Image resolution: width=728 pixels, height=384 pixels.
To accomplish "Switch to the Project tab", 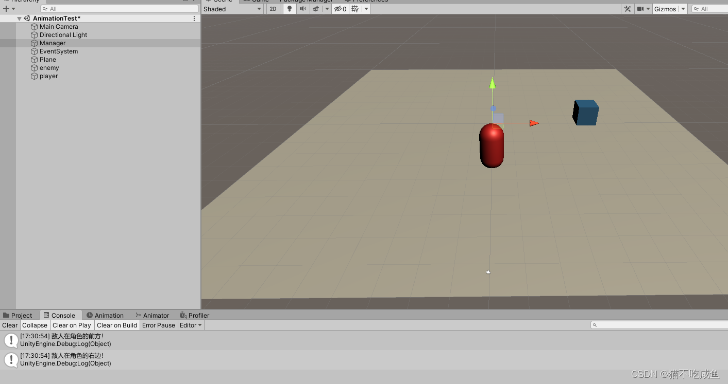I will (18, 315).
